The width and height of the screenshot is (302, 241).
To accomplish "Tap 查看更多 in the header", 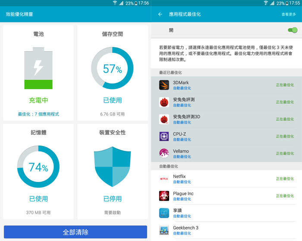I will click(x=289, y=14).
